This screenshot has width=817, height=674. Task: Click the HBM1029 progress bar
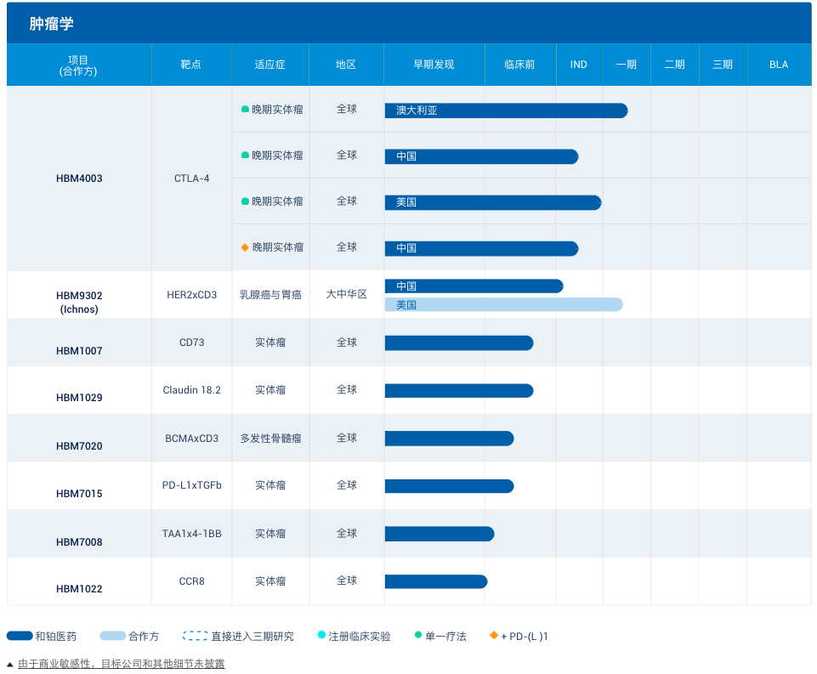pos(459,391)
